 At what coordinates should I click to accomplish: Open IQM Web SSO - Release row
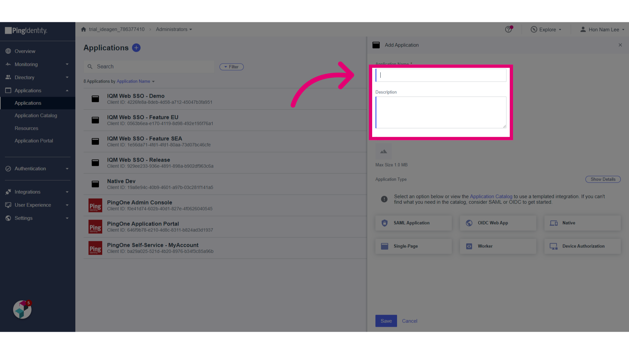[225, 163]
